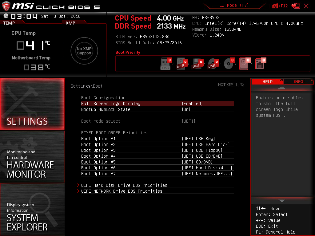Click the clock icon beside the time

[6, 16]
